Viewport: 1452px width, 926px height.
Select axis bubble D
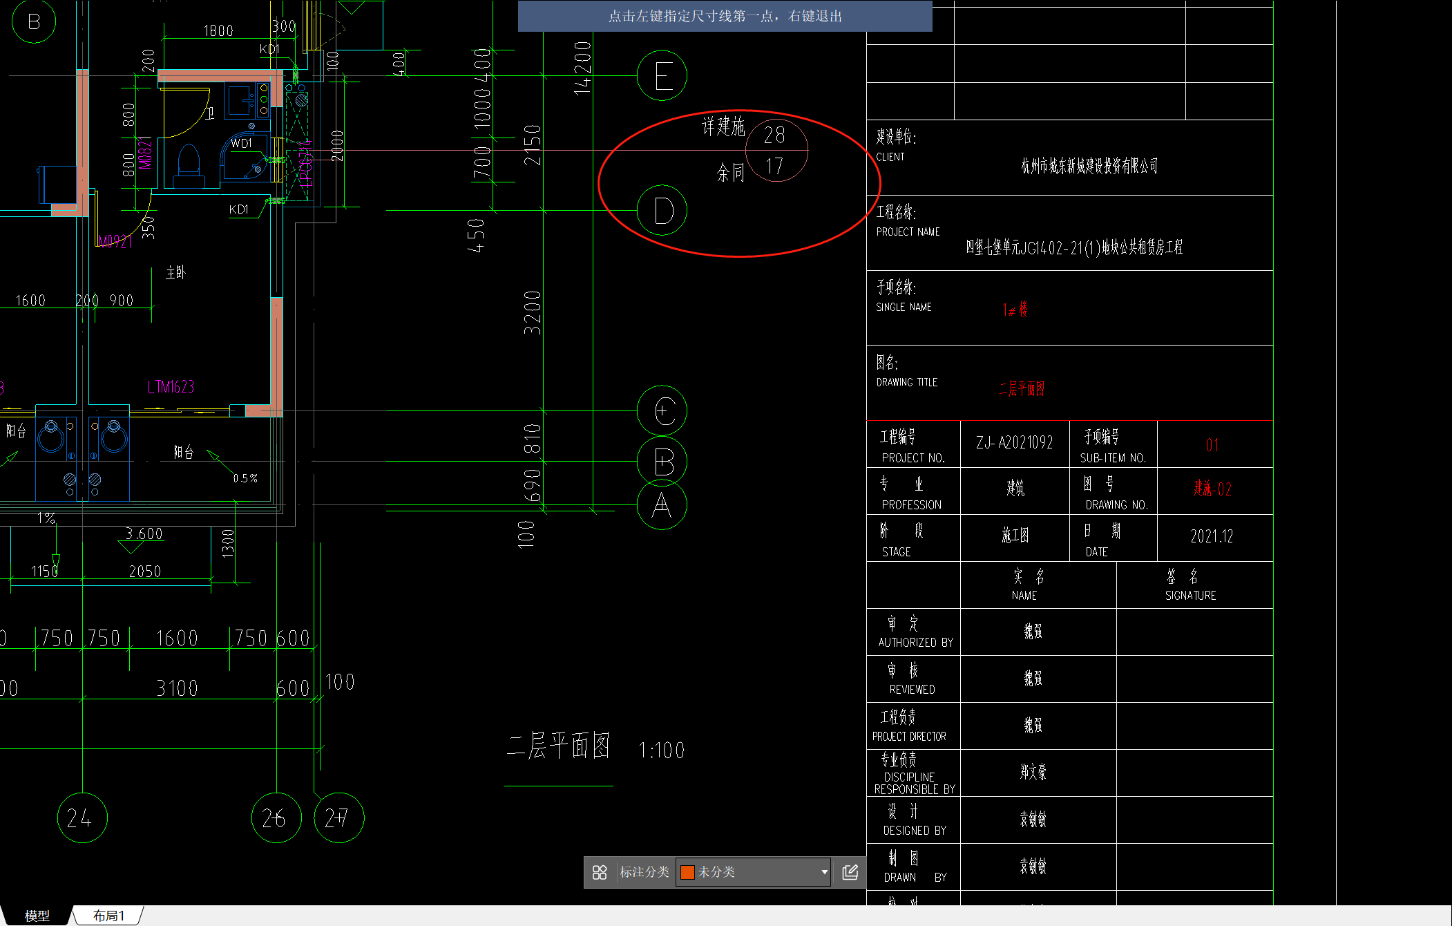click(x=662, y=211)
